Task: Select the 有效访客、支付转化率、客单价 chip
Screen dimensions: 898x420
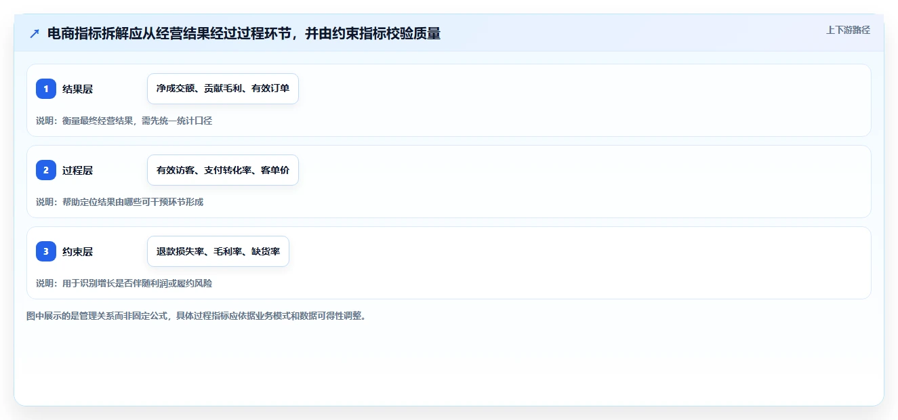Action: click(x=223, y=170)
